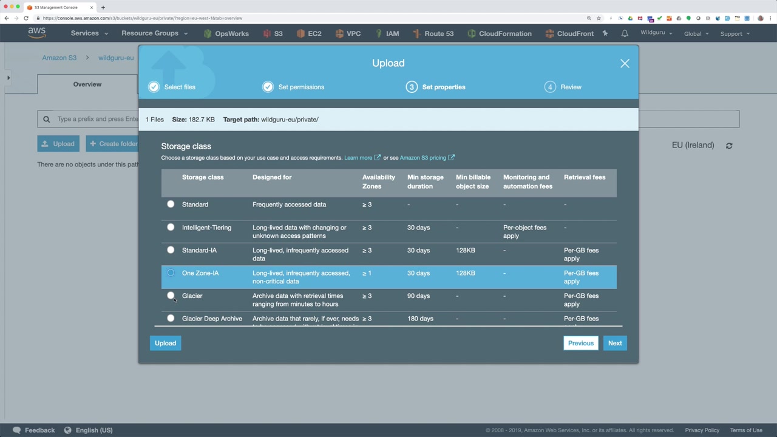Open the browser three-dot menu

770,18
